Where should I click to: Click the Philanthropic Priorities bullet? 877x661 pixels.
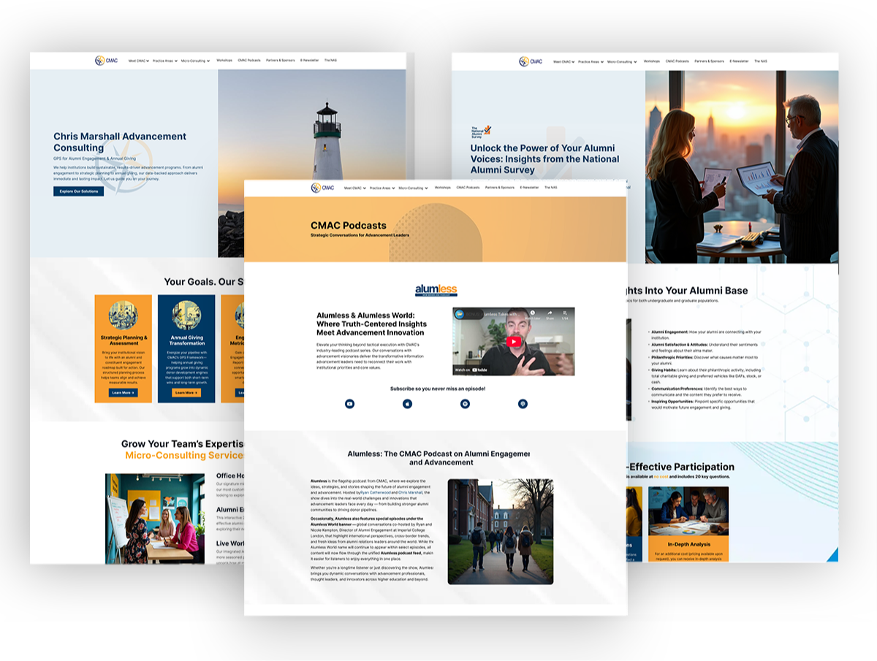(x=705, y=360)
